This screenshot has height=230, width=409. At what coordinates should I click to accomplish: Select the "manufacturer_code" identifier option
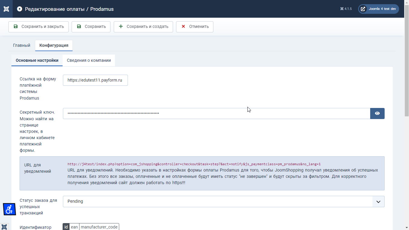99,227
